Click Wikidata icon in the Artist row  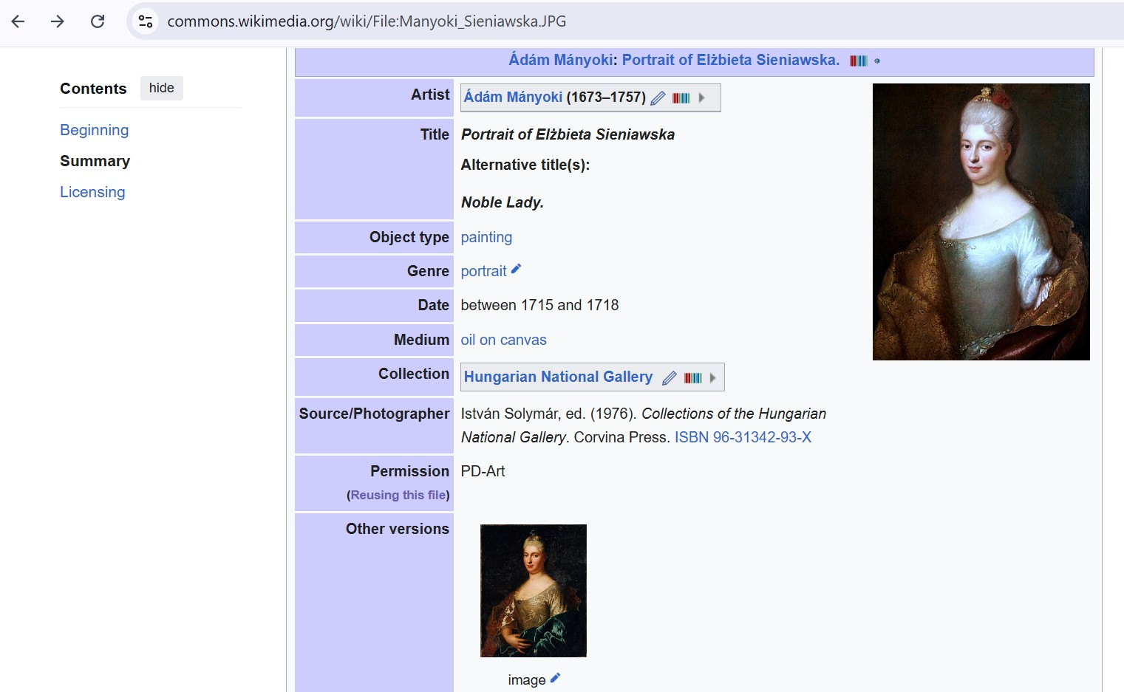(681, 98)
